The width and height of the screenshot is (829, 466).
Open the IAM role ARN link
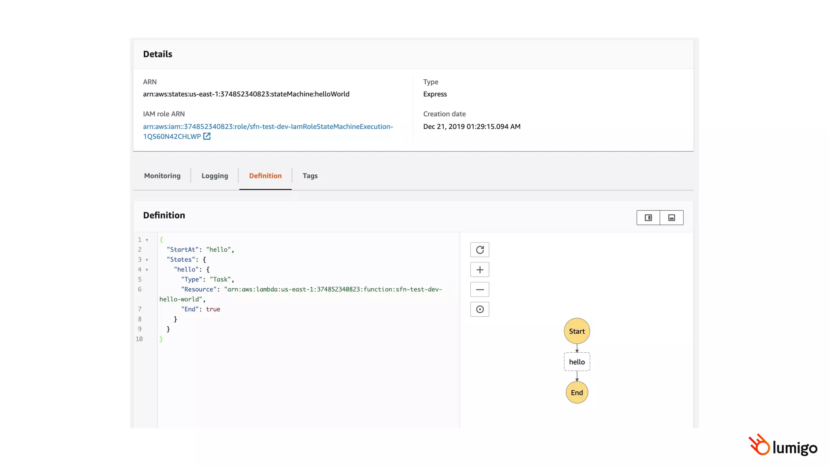pyautogui.click(x=268, y=127)
